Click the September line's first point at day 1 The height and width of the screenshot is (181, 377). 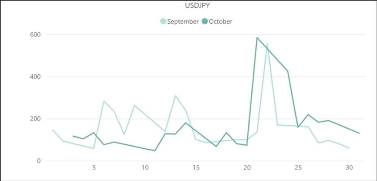point(53,130)
